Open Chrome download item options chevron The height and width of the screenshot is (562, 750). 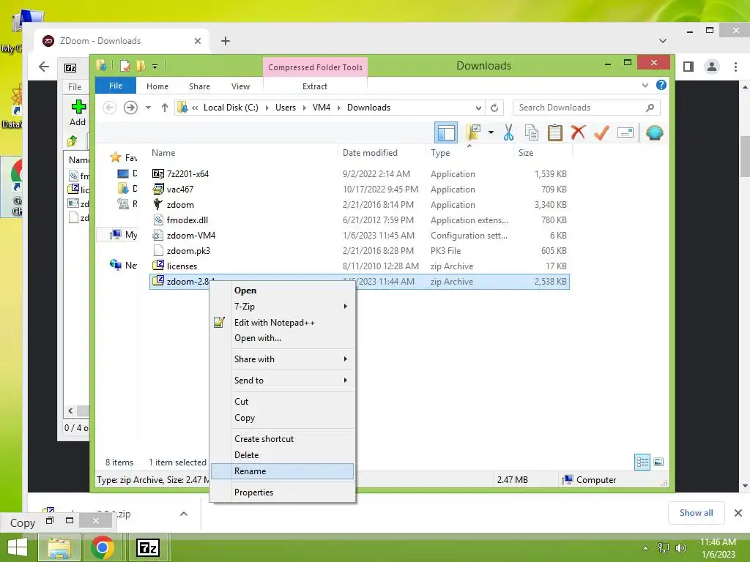point(184,514)
